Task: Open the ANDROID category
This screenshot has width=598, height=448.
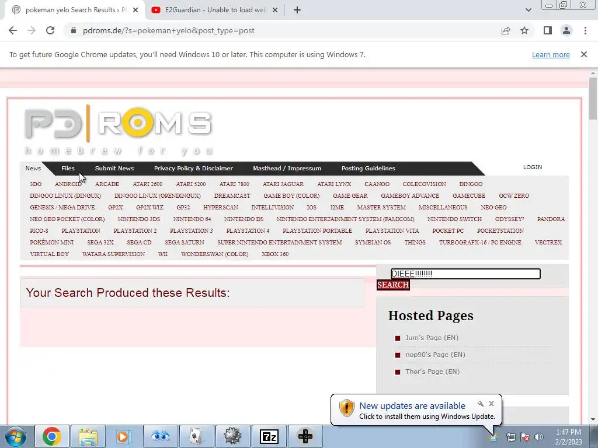Action: click(x=68, y=184)
